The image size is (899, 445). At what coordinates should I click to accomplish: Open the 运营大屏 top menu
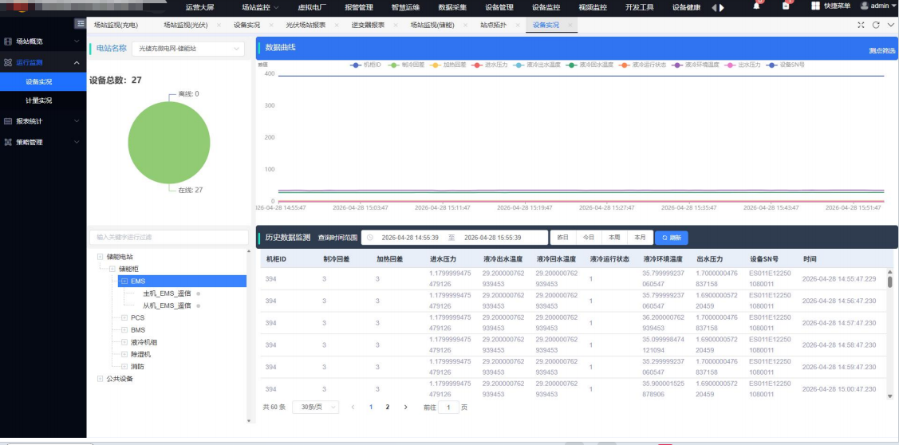199,7
